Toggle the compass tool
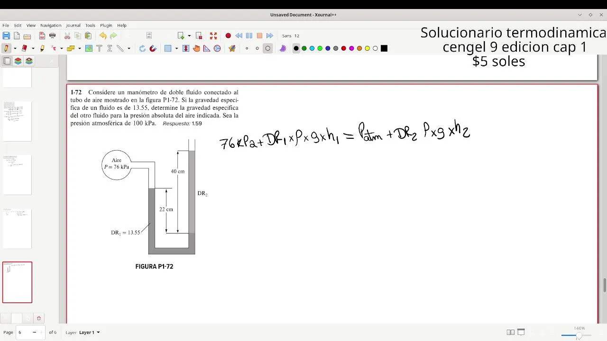Image resolution: width=607 pixels, height=341 pixels. click(217, 48)
